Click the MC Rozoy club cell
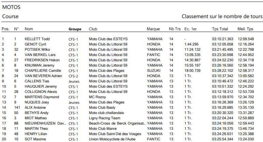Viewport: 263px width, 142px height. (98, 97)
